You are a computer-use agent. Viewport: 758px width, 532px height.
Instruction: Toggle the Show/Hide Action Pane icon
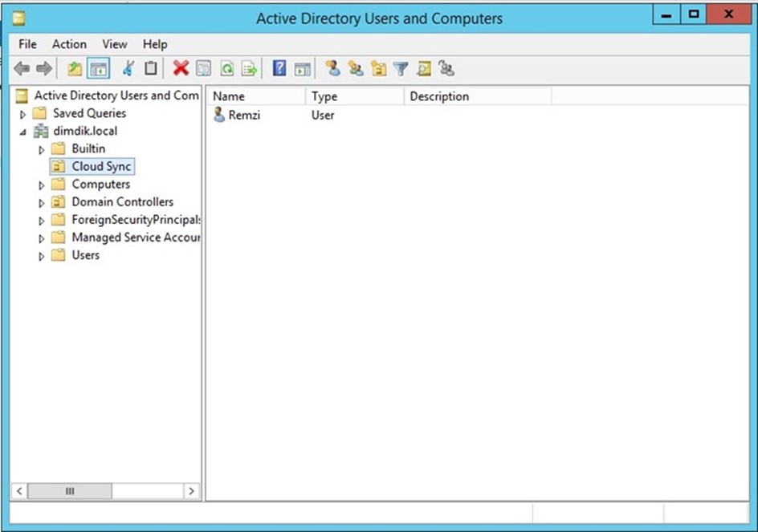point(303,69)
